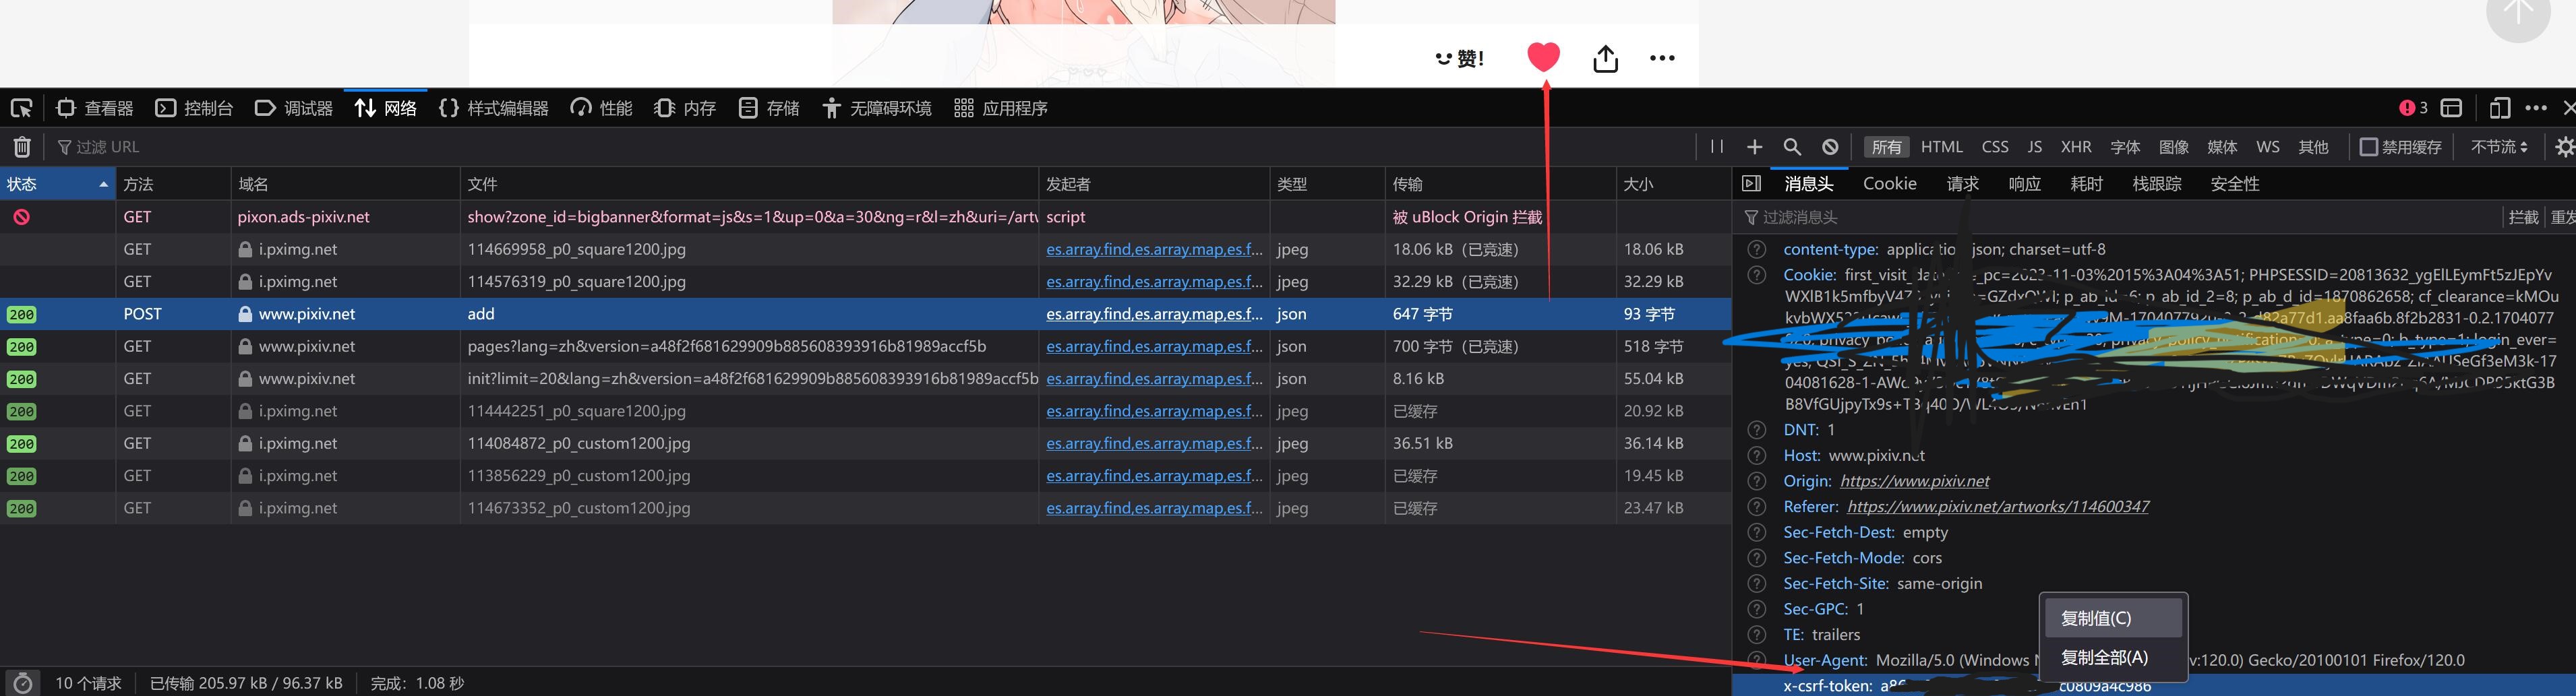Filter requests by HTML type
This screenshot has width=2576, height=696.
click(1942, 147)
